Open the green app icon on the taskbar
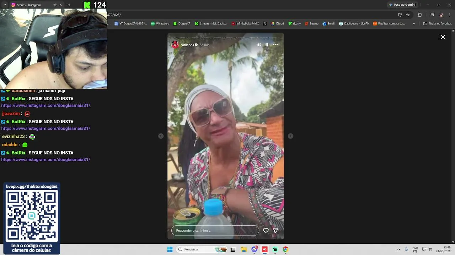 [x=275, y=250]
